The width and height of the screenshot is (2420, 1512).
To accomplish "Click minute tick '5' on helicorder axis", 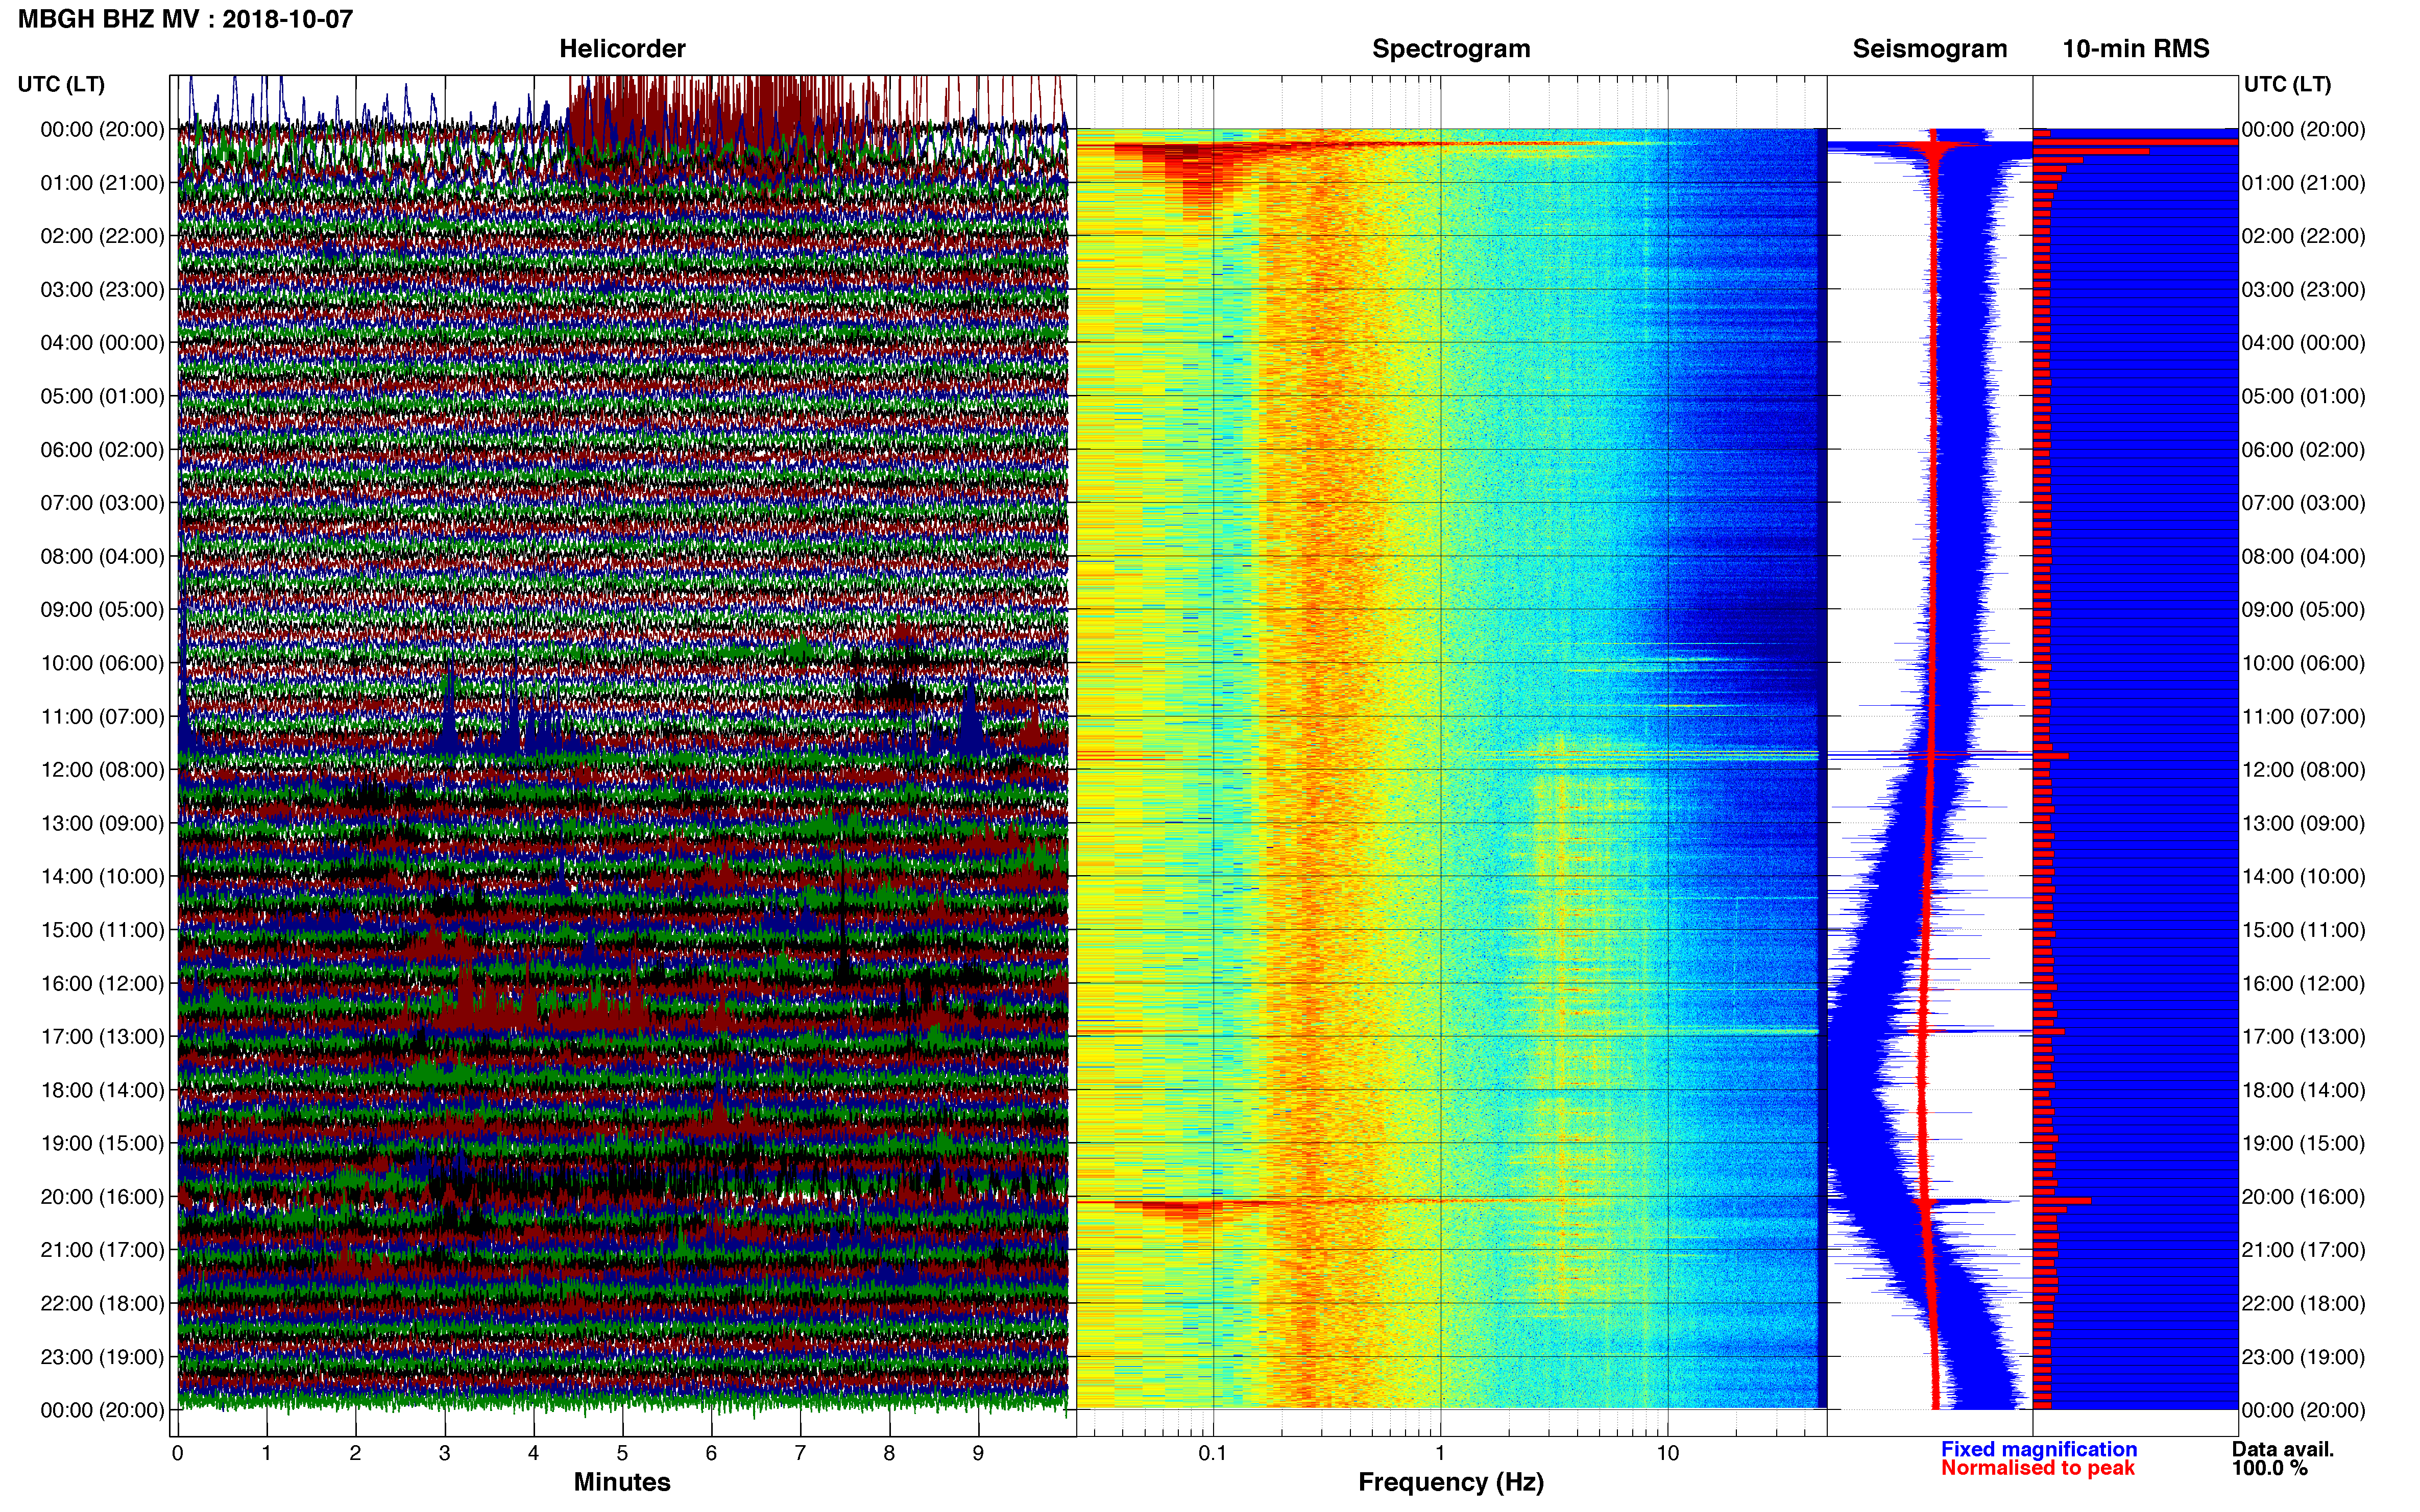I will [622, 1454].
